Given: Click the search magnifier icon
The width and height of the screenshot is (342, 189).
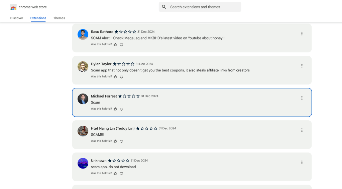Looking at the screenshot, I should pyautogui.click(x=164, y=7).
